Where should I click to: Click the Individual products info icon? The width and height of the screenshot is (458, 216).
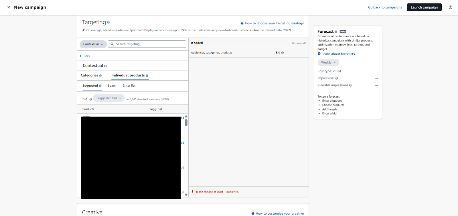tap(147, 76)
